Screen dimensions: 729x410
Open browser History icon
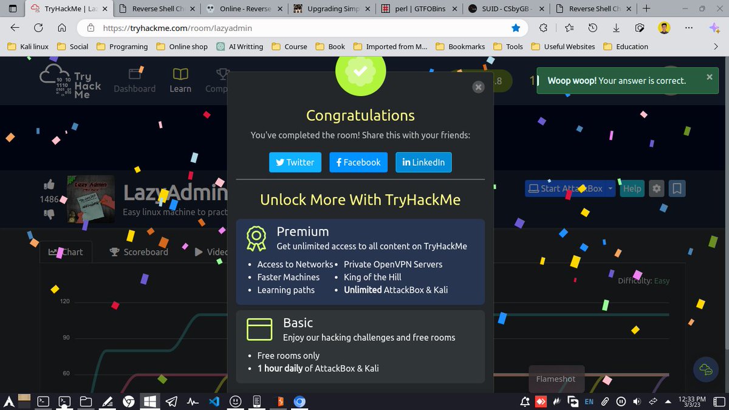tap(592, 28)
